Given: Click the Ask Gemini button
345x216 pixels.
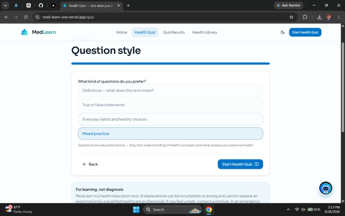Looking at the screenshot, I should tap(288, 5).
